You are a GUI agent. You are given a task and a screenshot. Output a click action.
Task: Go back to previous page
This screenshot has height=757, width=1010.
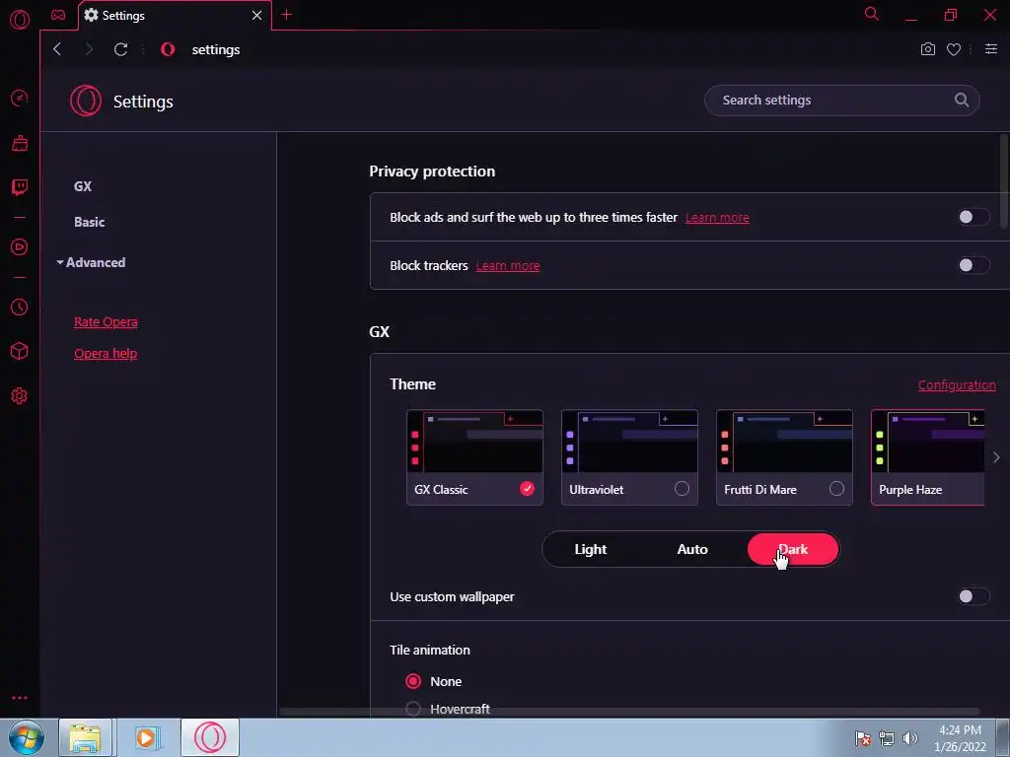56,49
